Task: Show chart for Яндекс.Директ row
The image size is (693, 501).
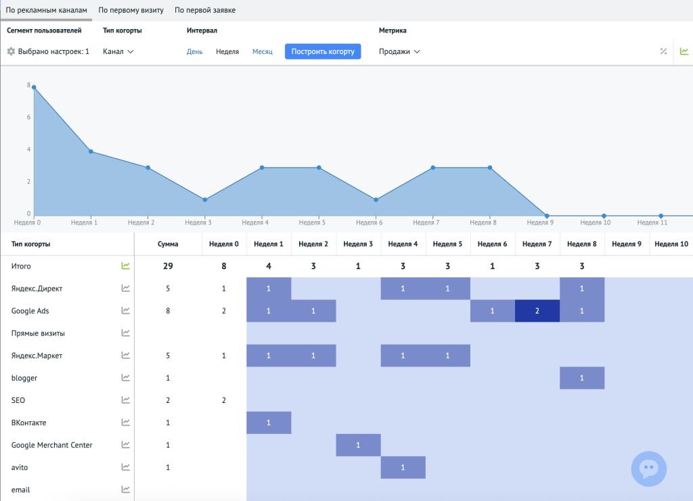Action: coord(125,289)
